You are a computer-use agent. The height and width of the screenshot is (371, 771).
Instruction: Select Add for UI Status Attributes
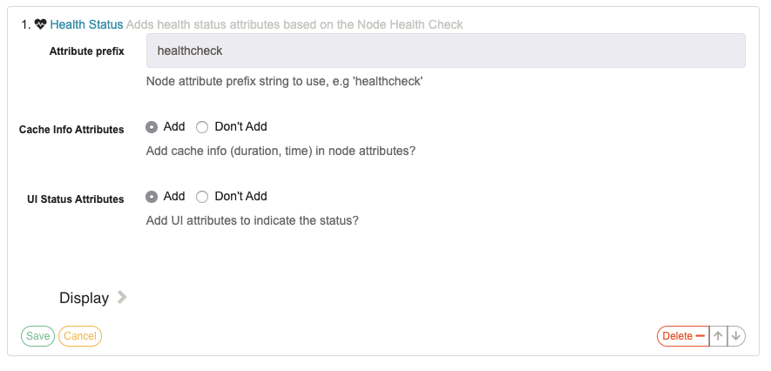[152, 197]
